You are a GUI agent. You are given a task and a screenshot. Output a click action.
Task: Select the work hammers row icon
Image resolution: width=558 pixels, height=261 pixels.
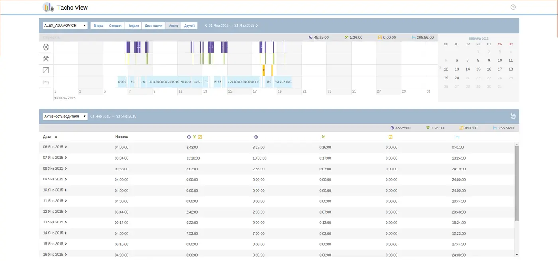(46, 59)
